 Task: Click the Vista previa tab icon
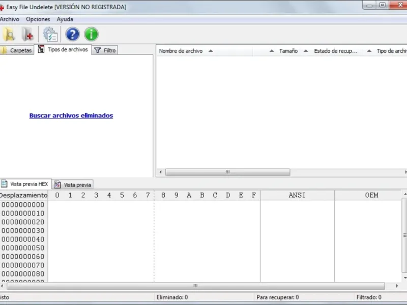click(57, 185)
